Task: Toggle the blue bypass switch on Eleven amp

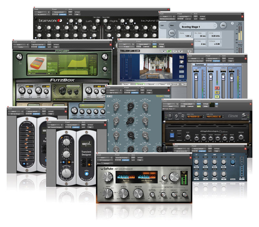Action: (172, 136)
